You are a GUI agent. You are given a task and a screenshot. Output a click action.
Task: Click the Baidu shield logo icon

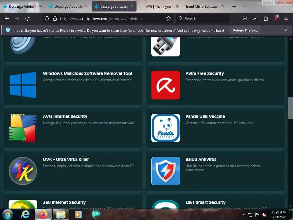(166, 171)
